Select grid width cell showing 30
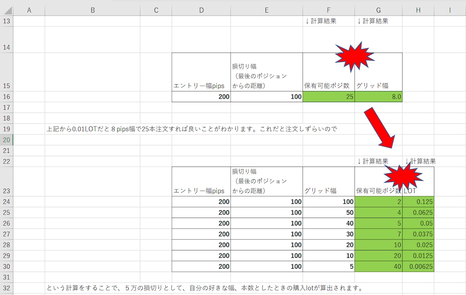 328,234
